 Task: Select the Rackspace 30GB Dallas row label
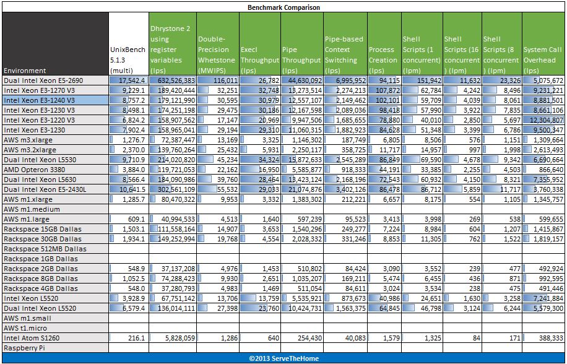(x=55, y=239)
